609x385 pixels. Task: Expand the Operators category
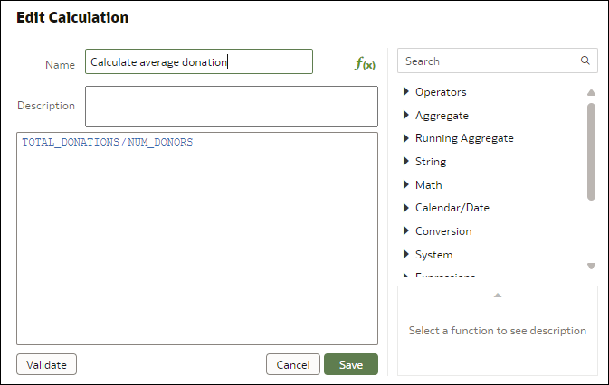pyautogui.click(x=406, y=91)
